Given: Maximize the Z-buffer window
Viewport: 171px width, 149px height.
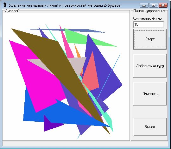Looking at the screenshot, I should [154, 5].
